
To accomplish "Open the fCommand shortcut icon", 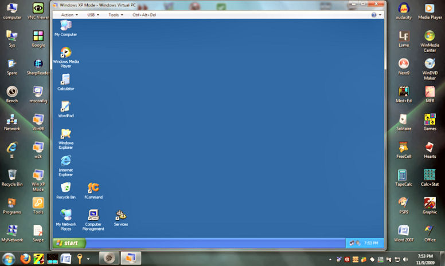I will click(x=93, y=188).
